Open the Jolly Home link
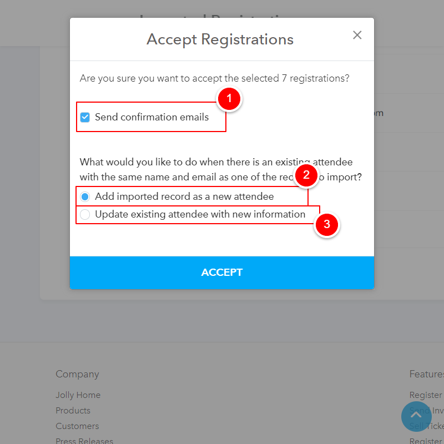444x444 pixels. pyautogui.click(x=78, y=395)
